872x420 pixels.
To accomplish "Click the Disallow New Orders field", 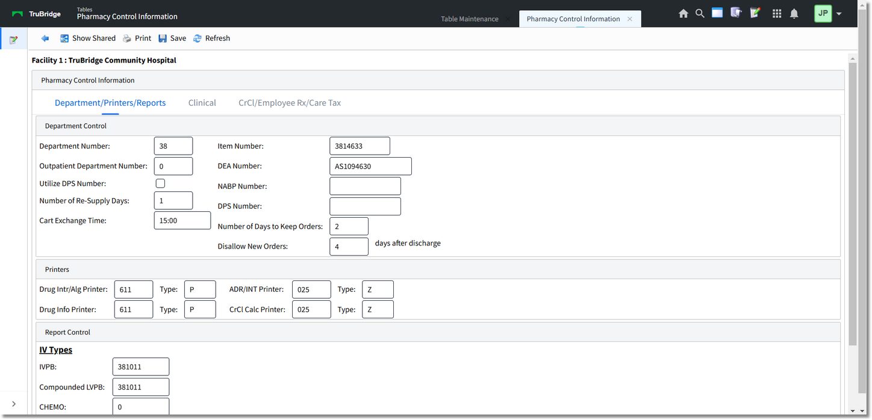I will (349, 247).
